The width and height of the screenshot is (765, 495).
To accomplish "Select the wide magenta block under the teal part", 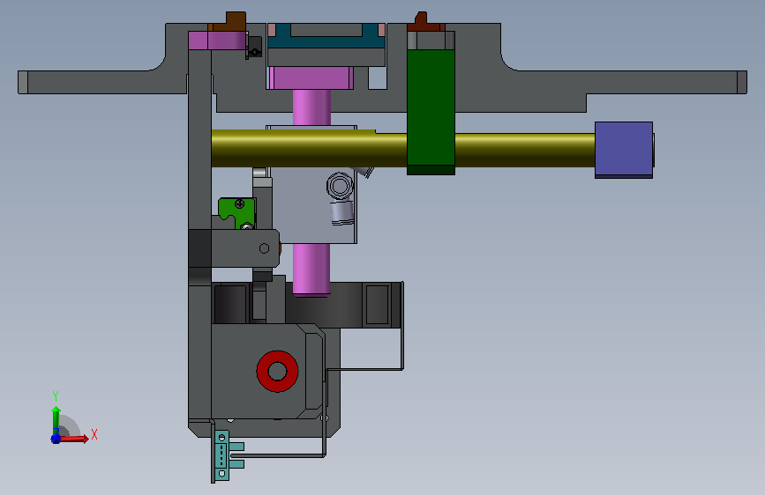I will [311, 78].
